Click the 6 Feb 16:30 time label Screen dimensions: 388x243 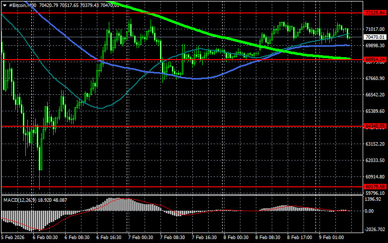(x=109, y=238)
